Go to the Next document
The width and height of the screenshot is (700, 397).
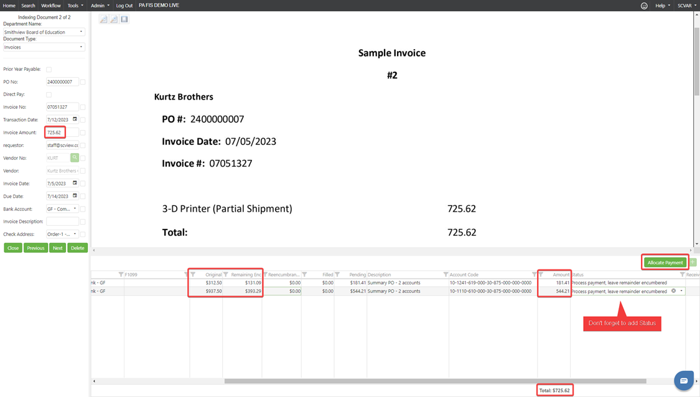(57, 248)
